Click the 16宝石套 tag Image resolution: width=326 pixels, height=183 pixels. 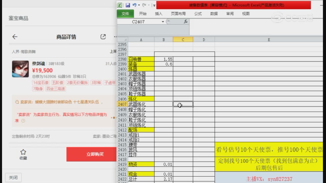coord(41,83)
